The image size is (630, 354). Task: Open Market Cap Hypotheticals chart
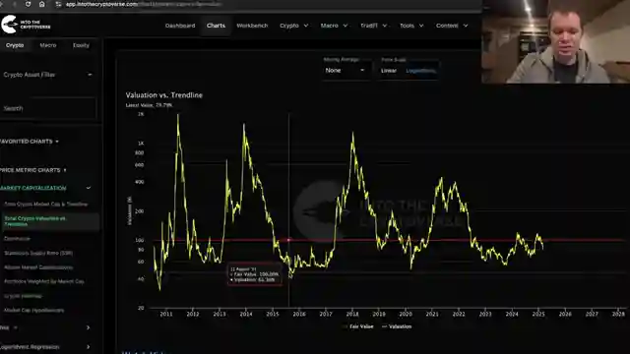33,311
